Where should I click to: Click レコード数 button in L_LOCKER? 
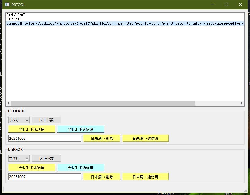click(x=46, y=120)
